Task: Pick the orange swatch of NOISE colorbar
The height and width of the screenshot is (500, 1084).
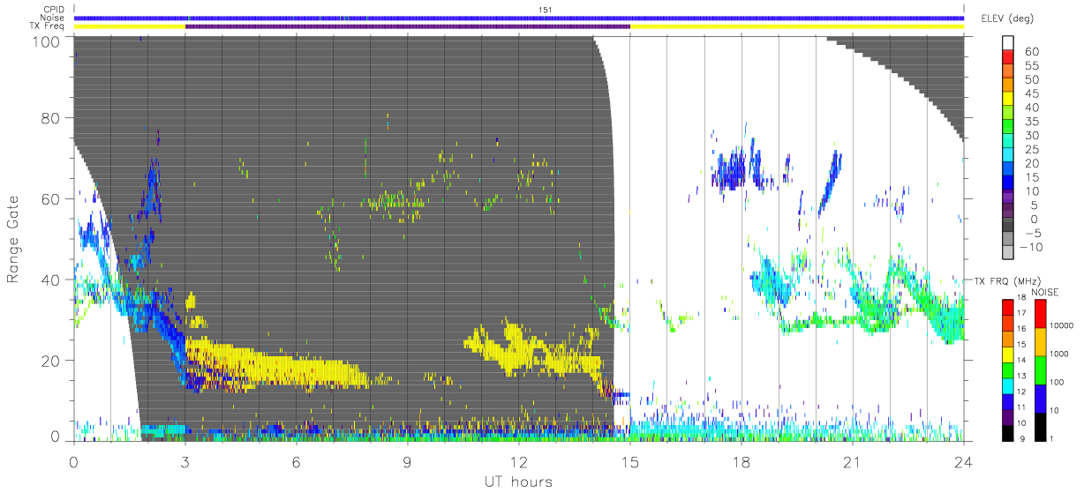Action: coord(1040,342)
